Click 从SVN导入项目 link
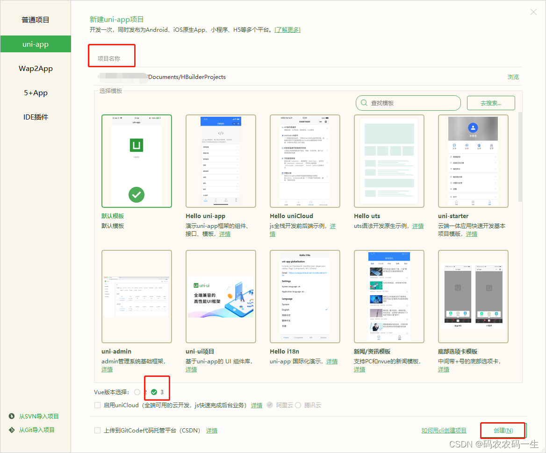The height and width of the screenshot is (453, 546). 39,416
